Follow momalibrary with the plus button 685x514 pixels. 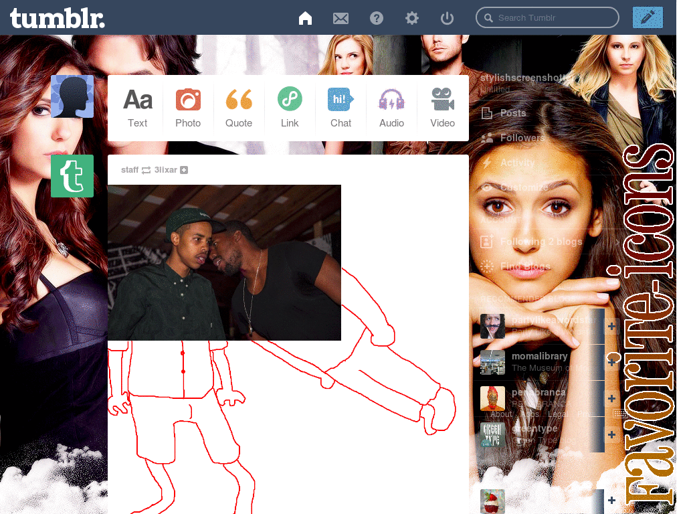(x=611, y=362)
